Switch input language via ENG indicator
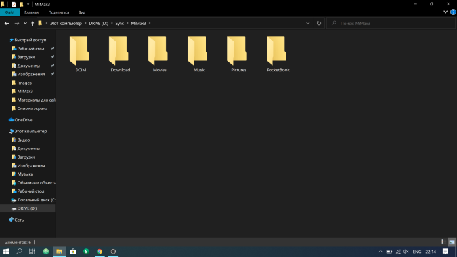 [x=417, y=252]
